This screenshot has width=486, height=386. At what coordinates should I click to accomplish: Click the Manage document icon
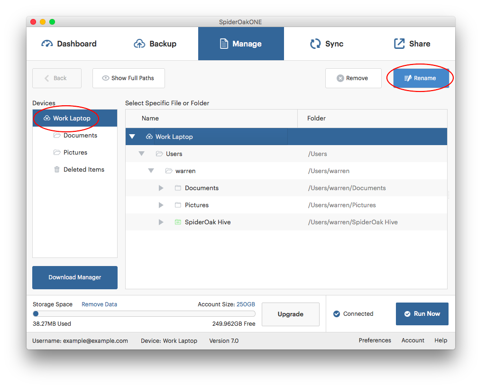[224, 44]
